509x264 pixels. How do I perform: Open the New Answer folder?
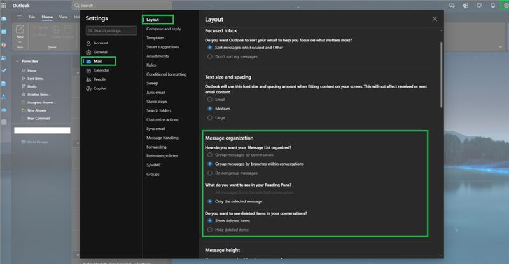coord(37,110)
